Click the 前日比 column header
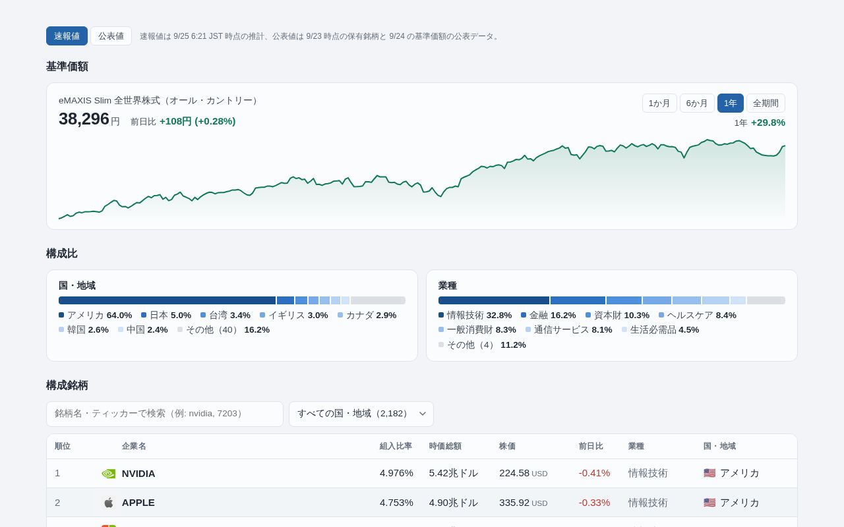 (591, 447)
